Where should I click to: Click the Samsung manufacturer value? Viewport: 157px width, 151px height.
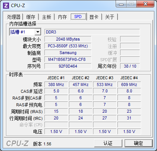(68, 53)
